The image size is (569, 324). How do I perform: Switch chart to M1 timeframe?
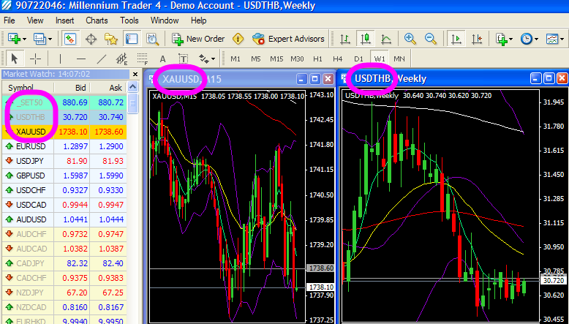(x=235, y=59)
